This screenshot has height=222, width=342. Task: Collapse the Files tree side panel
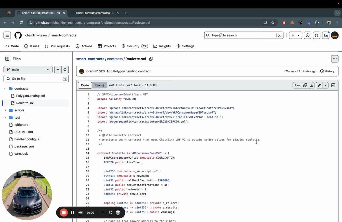7,59
